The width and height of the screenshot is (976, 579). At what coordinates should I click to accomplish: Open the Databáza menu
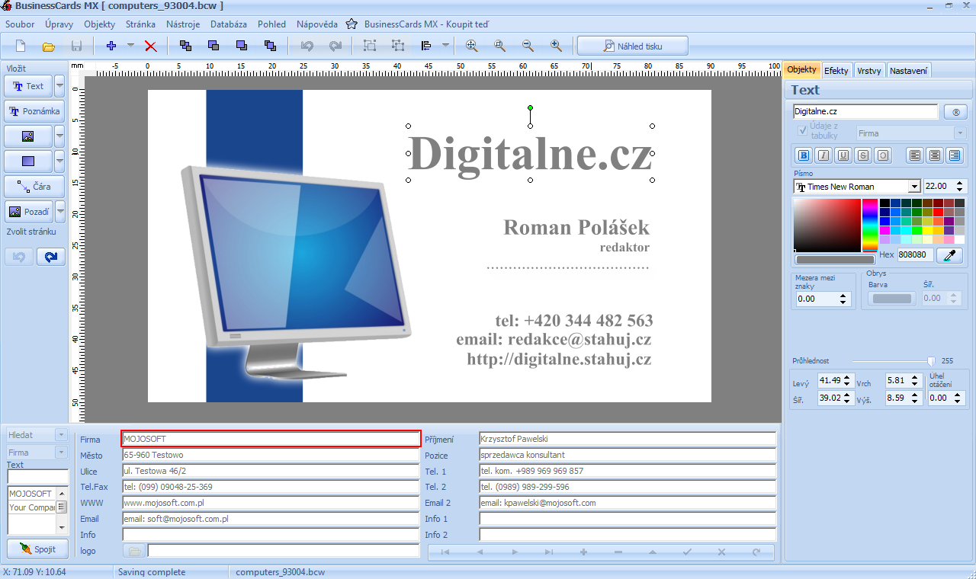point(229,24)
